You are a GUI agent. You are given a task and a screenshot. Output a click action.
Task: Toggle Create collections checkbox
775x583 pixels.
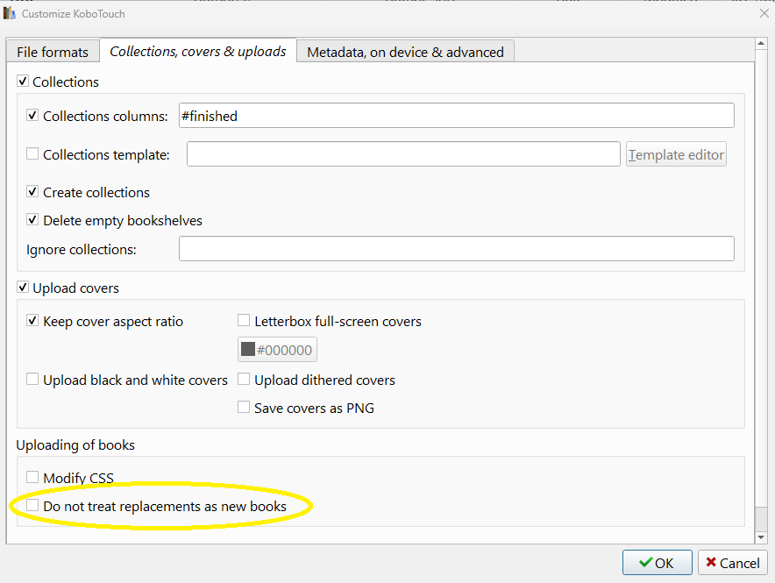[32, 192]
